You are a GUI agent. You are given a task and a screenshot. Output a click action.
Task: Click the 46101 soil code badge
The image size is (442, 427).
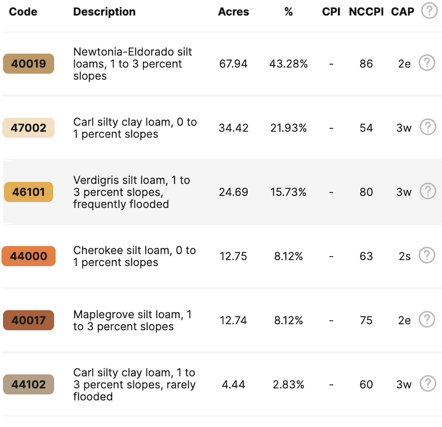28,192
